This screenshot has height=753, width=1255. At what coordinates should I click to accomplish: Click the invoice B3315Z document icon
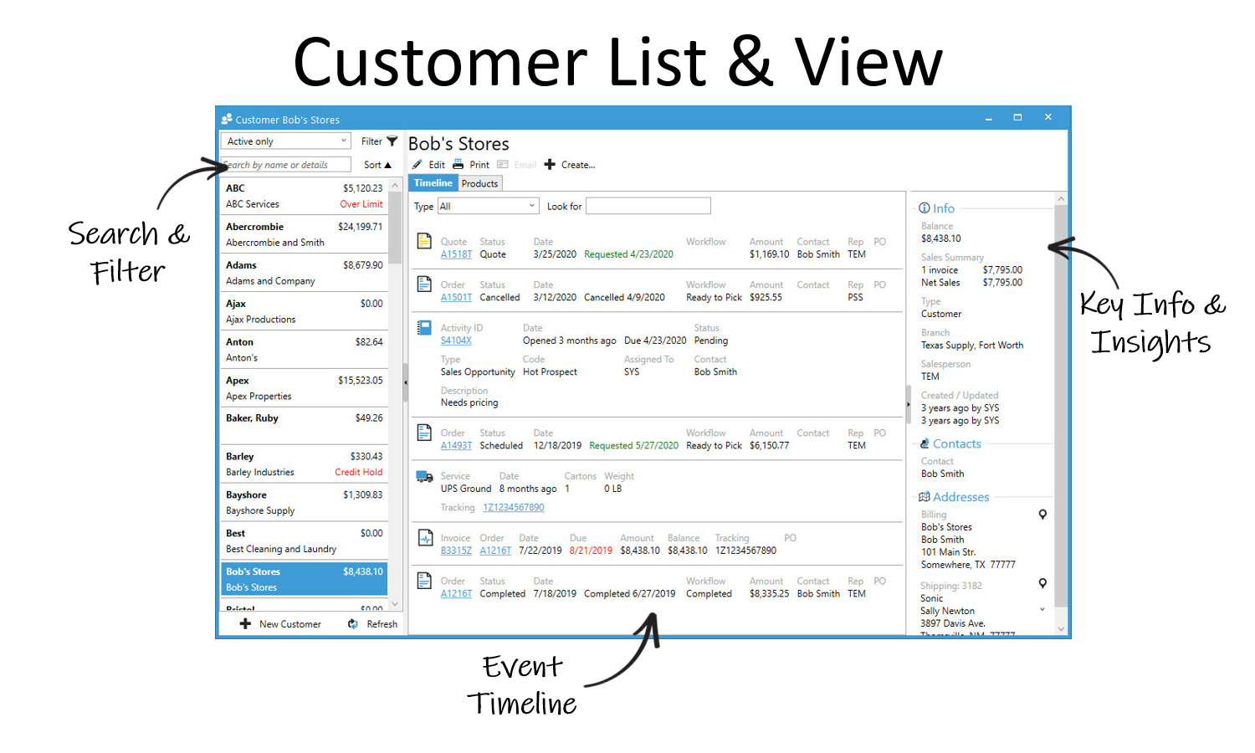click(424, 538)
